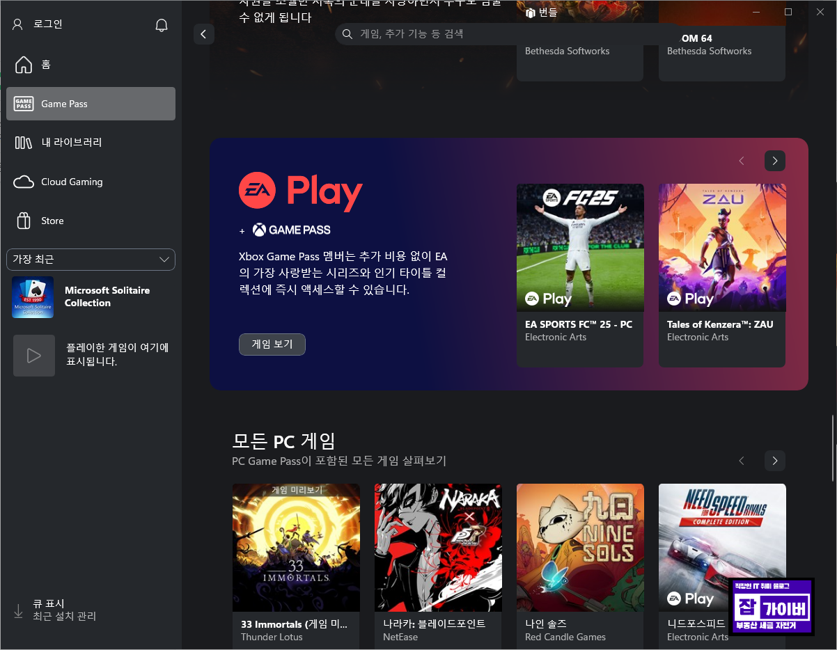Click the library books icon

tap(24, 143)
